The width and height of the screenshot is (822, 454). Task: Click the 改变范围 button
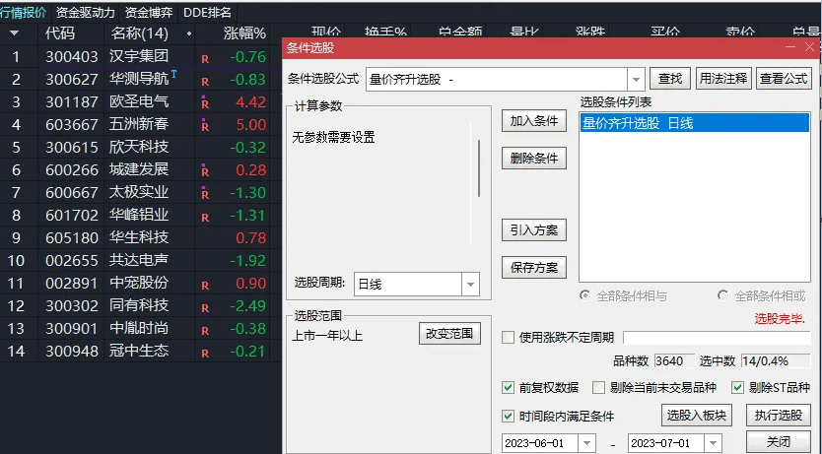[449, 333]
